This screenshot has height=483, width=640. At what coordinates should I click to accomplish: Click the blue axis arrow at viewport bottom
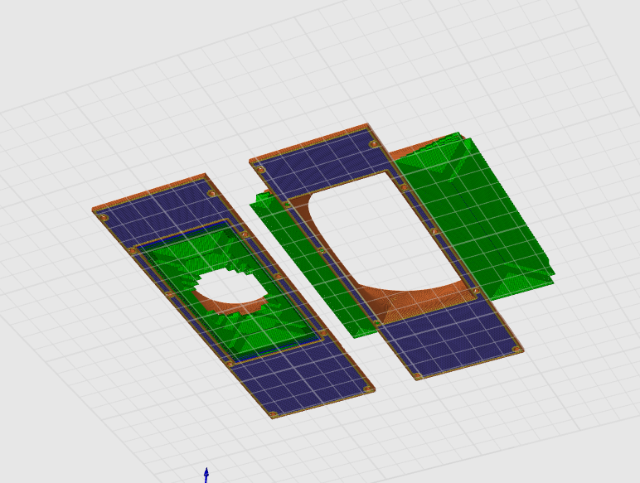pos(206,474)
